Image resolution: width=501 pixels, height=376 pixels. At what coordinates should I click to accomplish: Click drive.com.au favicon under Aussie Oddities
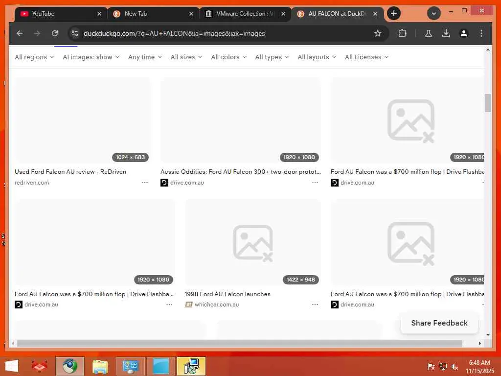click(x=164, y=183)
